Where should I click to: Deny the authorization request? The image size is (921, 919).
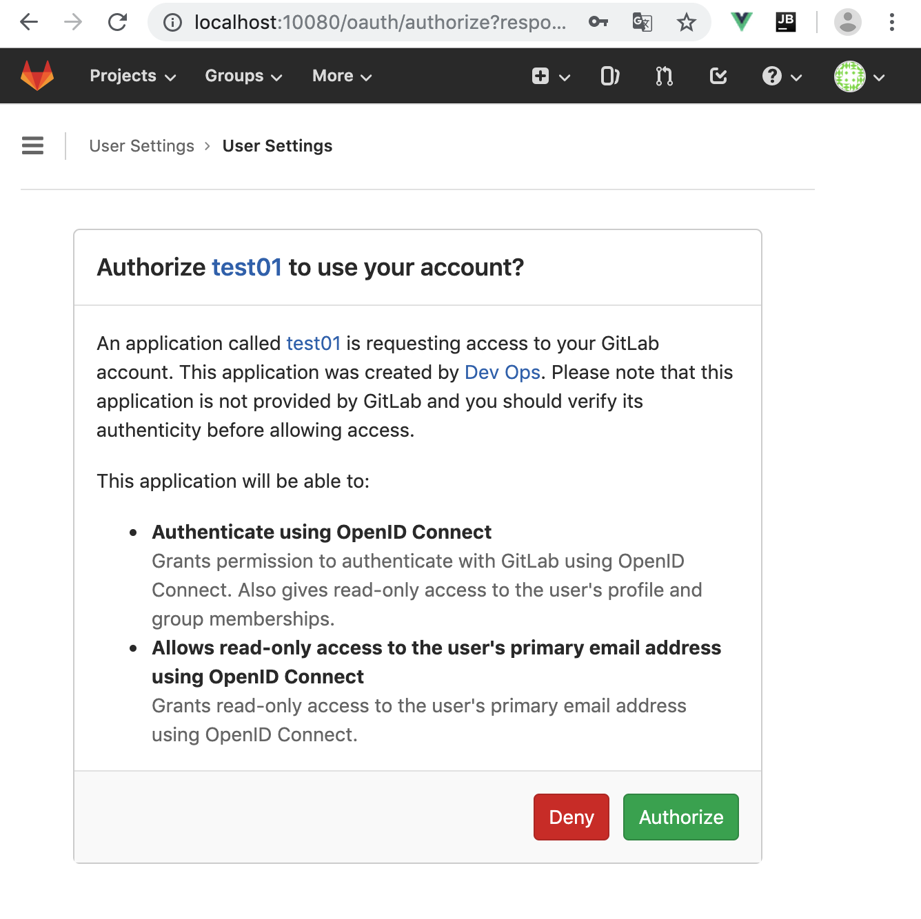571,817
